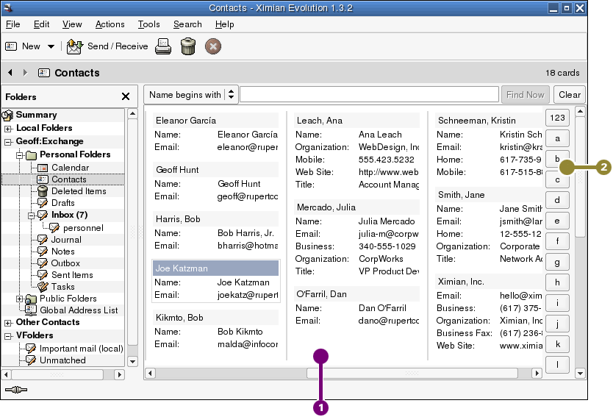Open the Tools menu
The image size is (613, 417).
[148, 24]
